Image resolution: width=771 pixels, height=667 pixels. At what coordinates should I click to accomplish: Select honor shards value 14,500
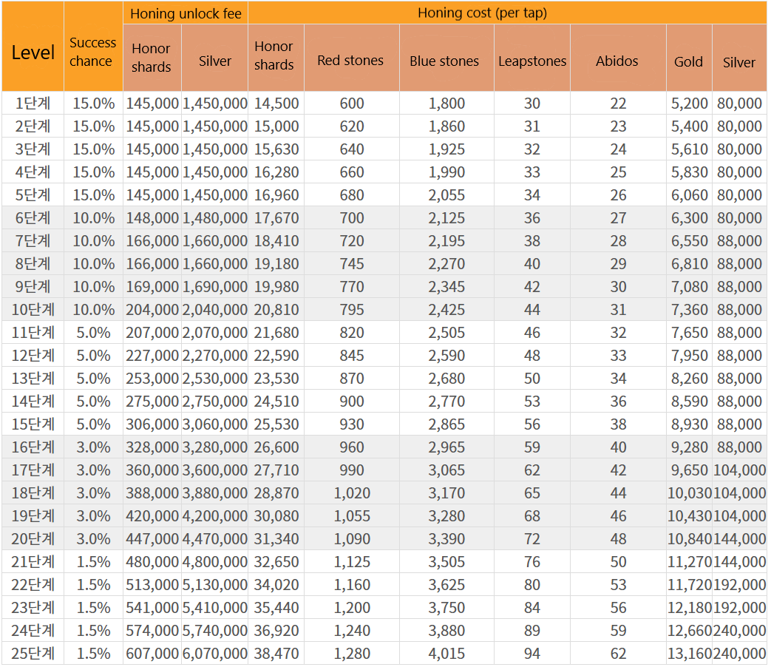click(x=276, y=104)
